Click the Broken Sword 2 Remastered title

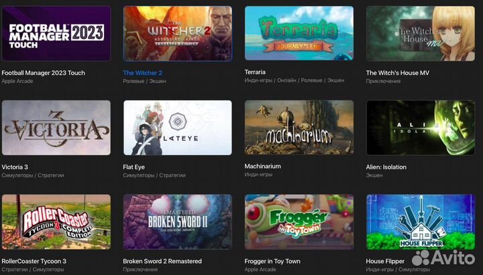[162, 261]
